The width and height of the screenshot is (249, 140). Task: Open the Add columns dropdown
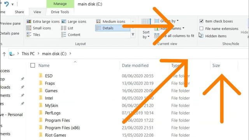point(169,28)
